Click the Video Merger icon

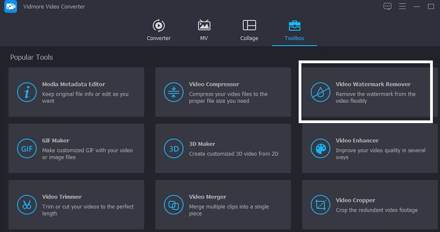click(173, 205)
